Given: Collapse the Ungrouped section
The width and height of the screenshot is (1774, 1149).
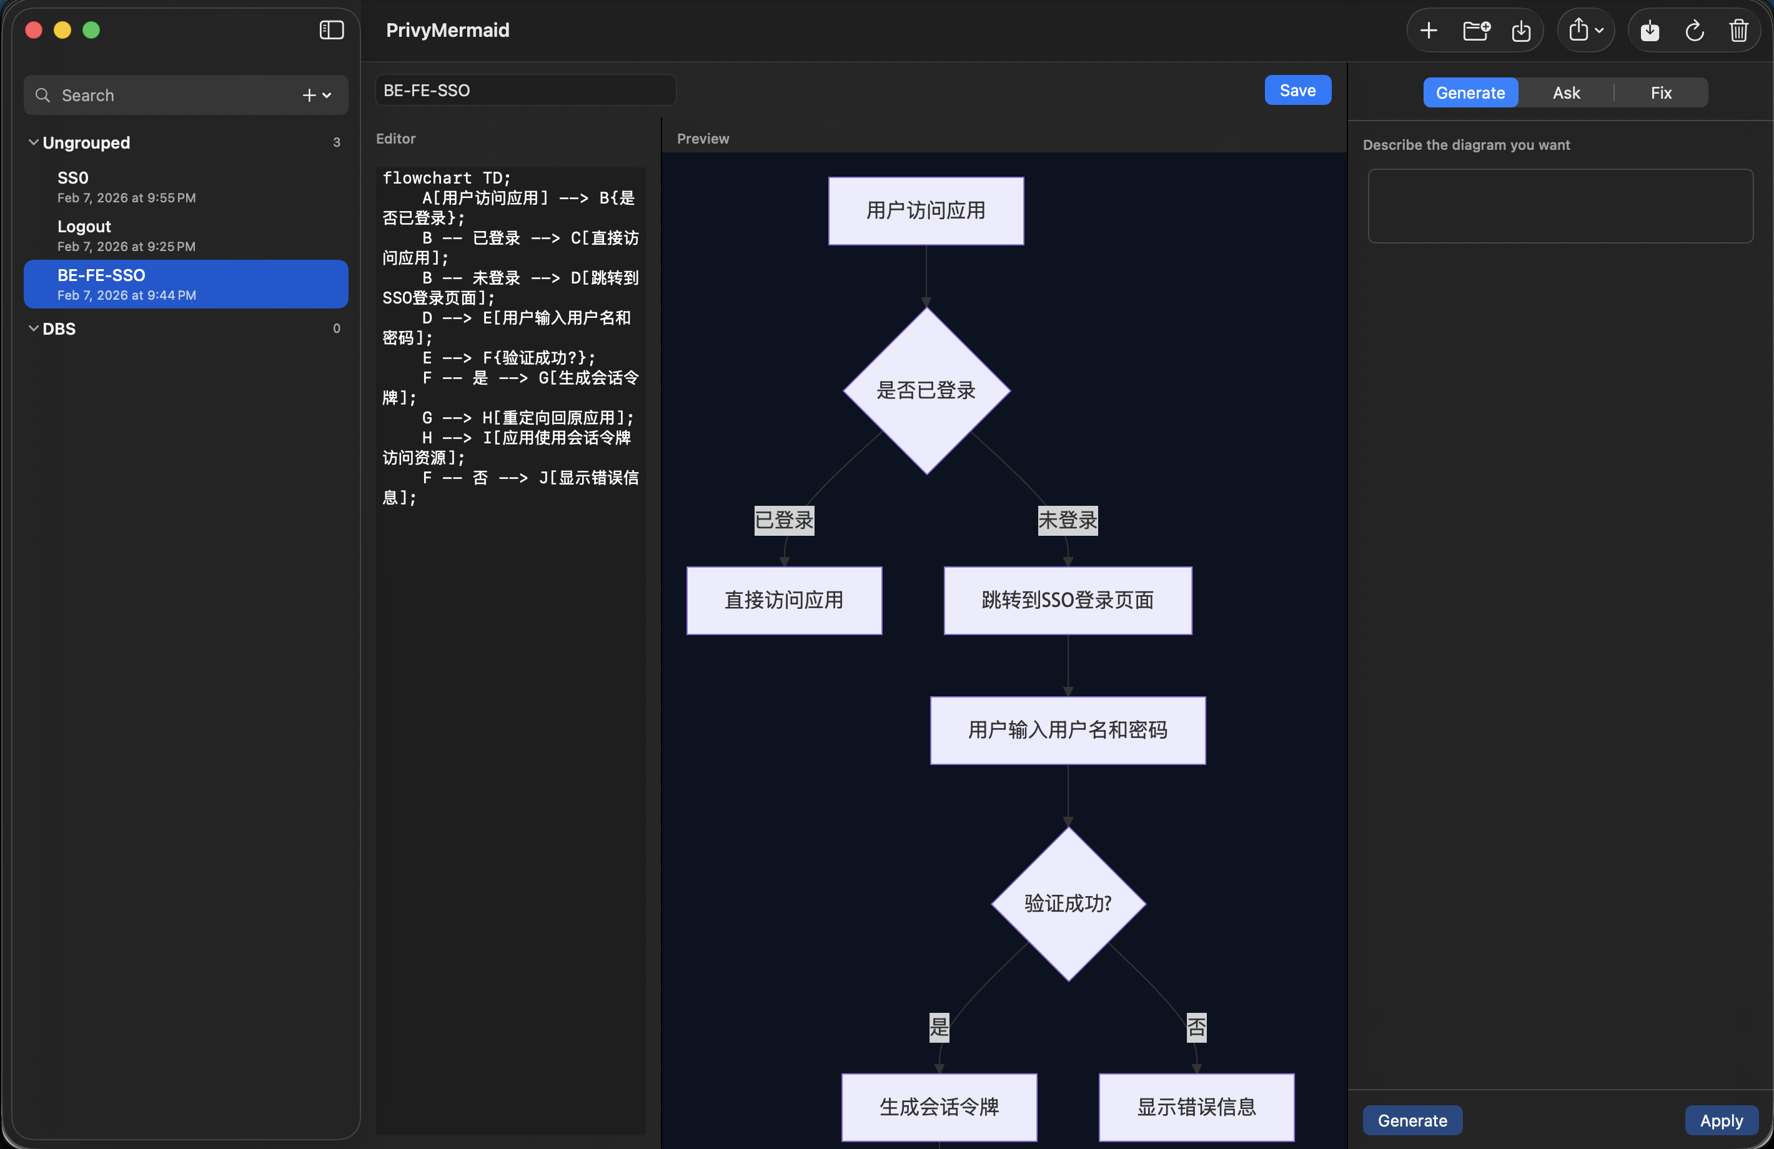Looking at the screenshot, I should point(34,142).
